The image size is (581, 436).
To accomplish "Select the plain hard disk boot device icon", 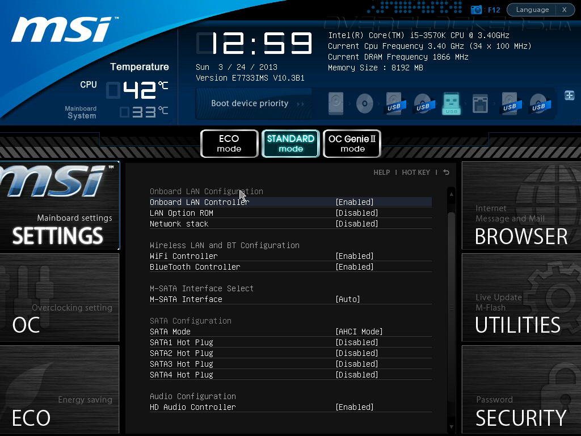I will (x=336, y=103).
